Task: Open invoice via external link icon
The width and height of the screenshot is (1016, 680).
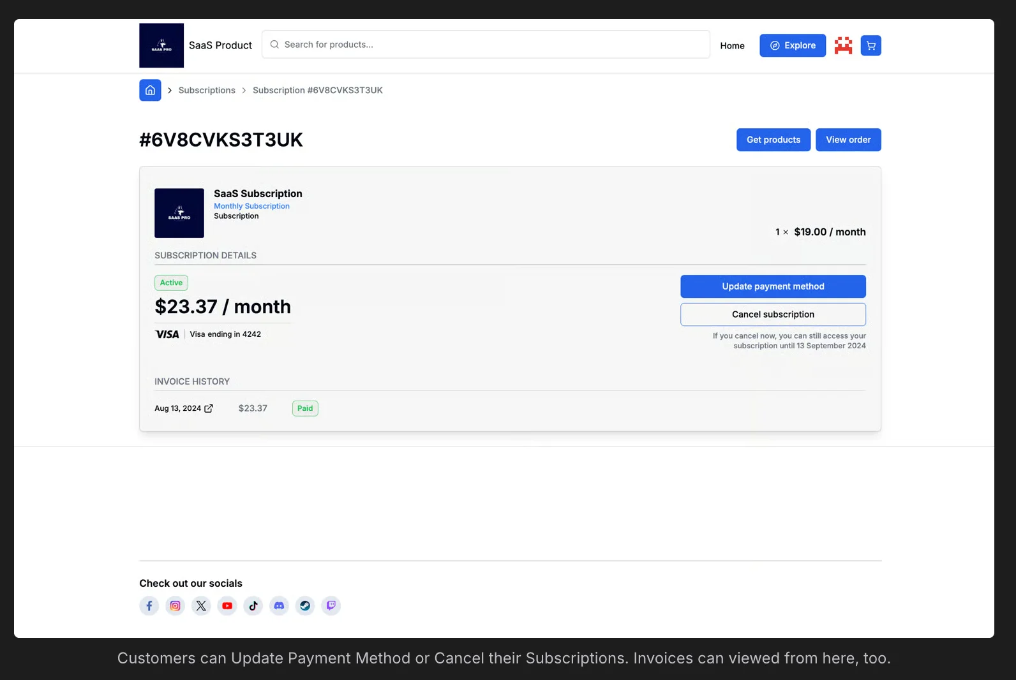Action: pyautogui.click(x=208, y=408)
